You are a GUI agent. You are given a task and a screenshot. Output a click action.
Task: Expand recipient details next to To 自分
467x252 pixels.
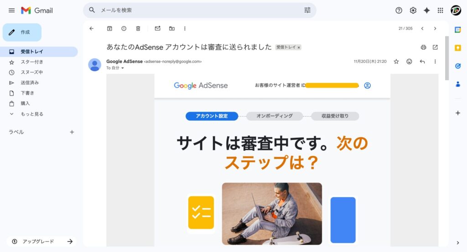pos(122,68)
